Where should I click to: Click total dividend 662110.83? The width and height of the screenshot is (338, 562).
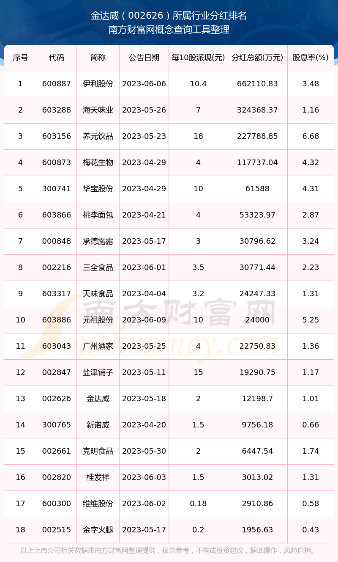click(x=258, y=84)
